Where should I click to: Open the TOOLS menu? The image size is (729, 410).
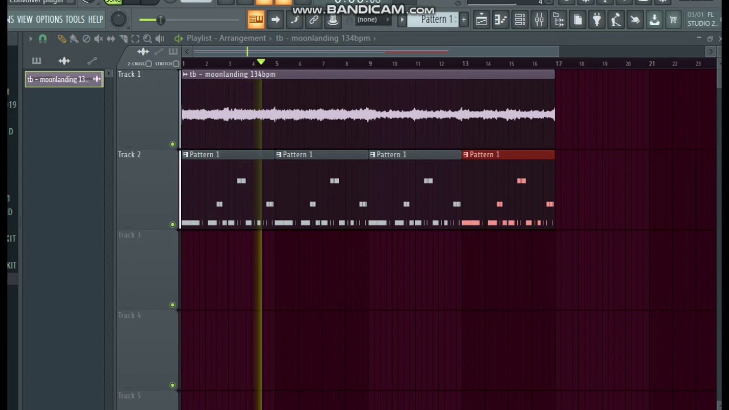[75, 19]
